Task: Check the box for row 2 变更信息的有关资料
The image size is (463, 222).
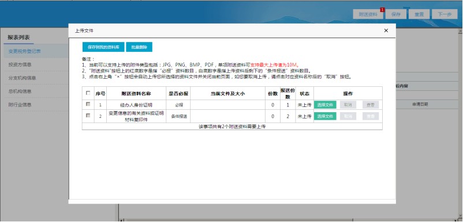Action: coord(88,116)
